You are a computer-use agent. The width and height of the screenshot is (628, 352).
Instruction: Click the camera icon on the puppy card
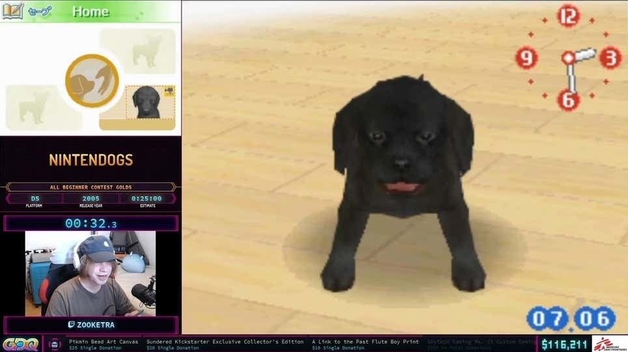point(169,92)
